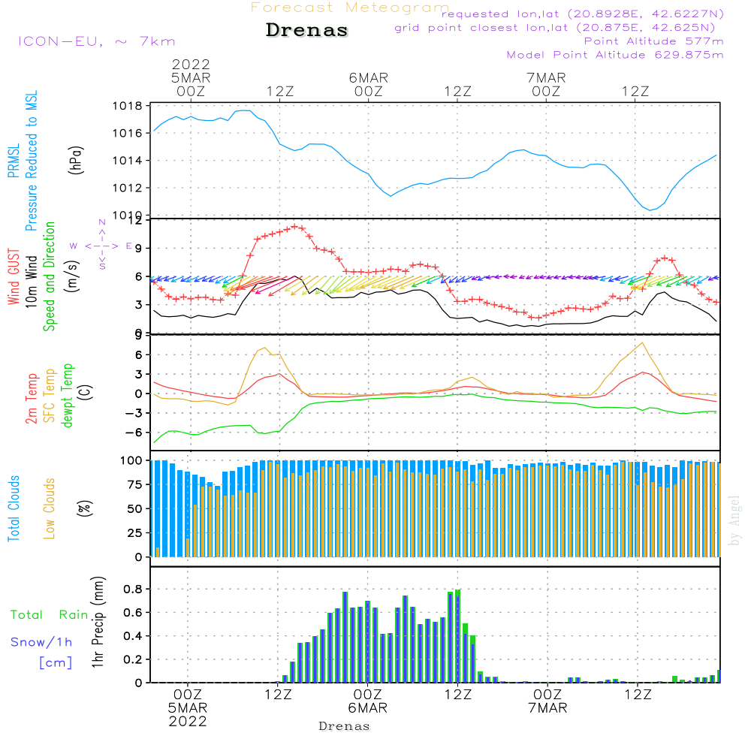The width and height of the screenshot is (751, 751).
Task: Click the 1014 pressure axis value
Action: click(x=128, y=161)
